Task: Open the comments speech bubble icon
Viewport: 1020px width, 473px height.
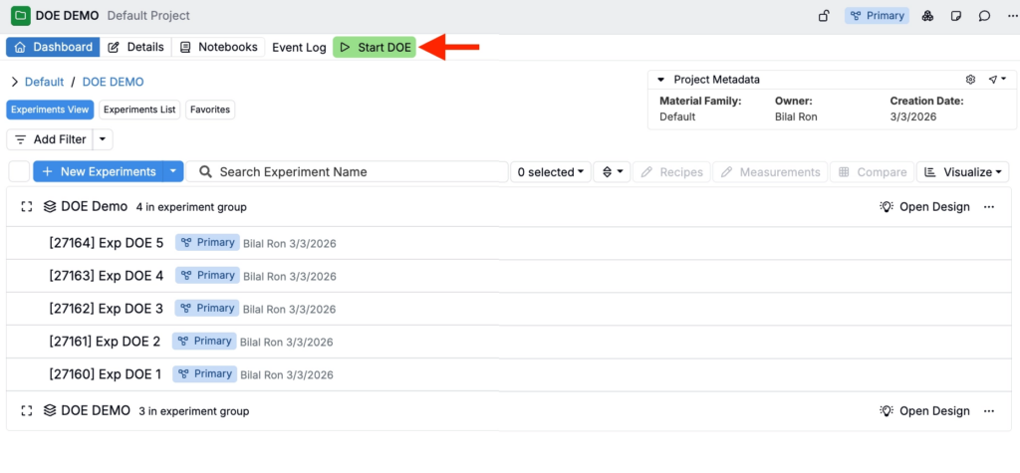Action: click(x=984, y=16)
